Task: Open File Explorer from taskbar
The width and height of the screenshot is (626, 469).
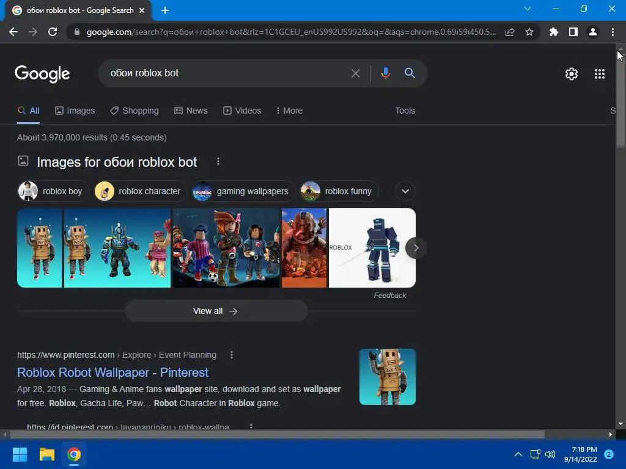Action: pos(46,454)
